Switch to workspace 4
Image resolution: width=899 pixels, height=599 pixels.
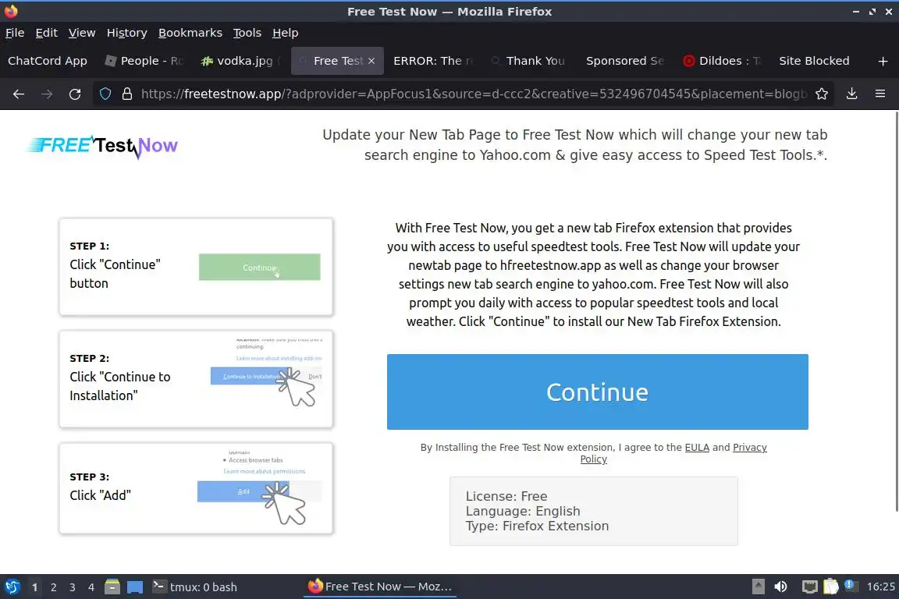91,587
